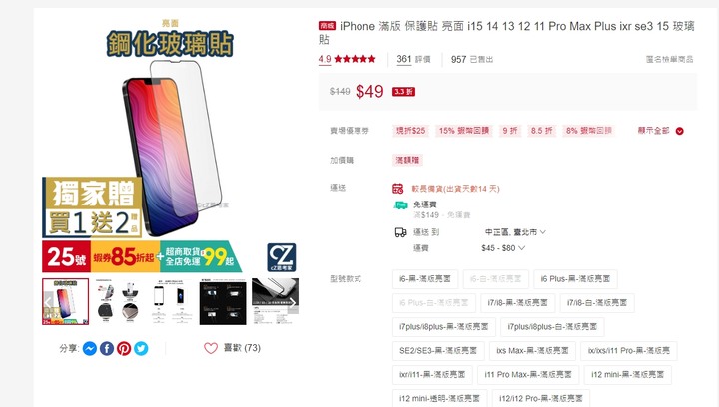Screen dimensions: 719x407
Task: Show previous thumbnail with left arrow
Action: click(x=48, y=302)
